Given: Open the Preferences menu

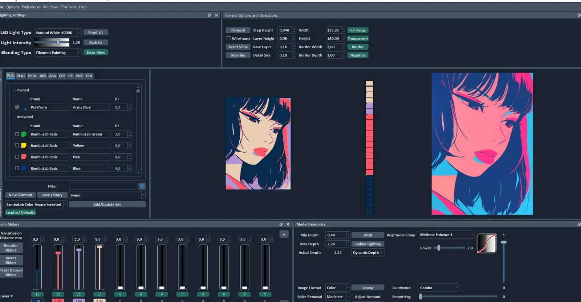Looking at the screenshot, I should [x=31, y=7].
